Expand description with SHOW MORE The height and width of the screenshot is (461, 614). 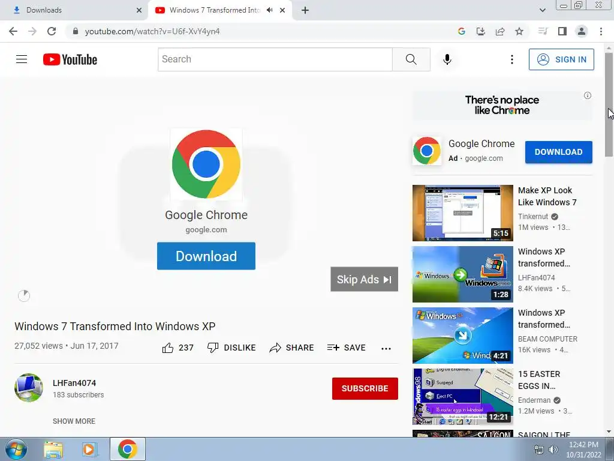(x=74, y=421)
